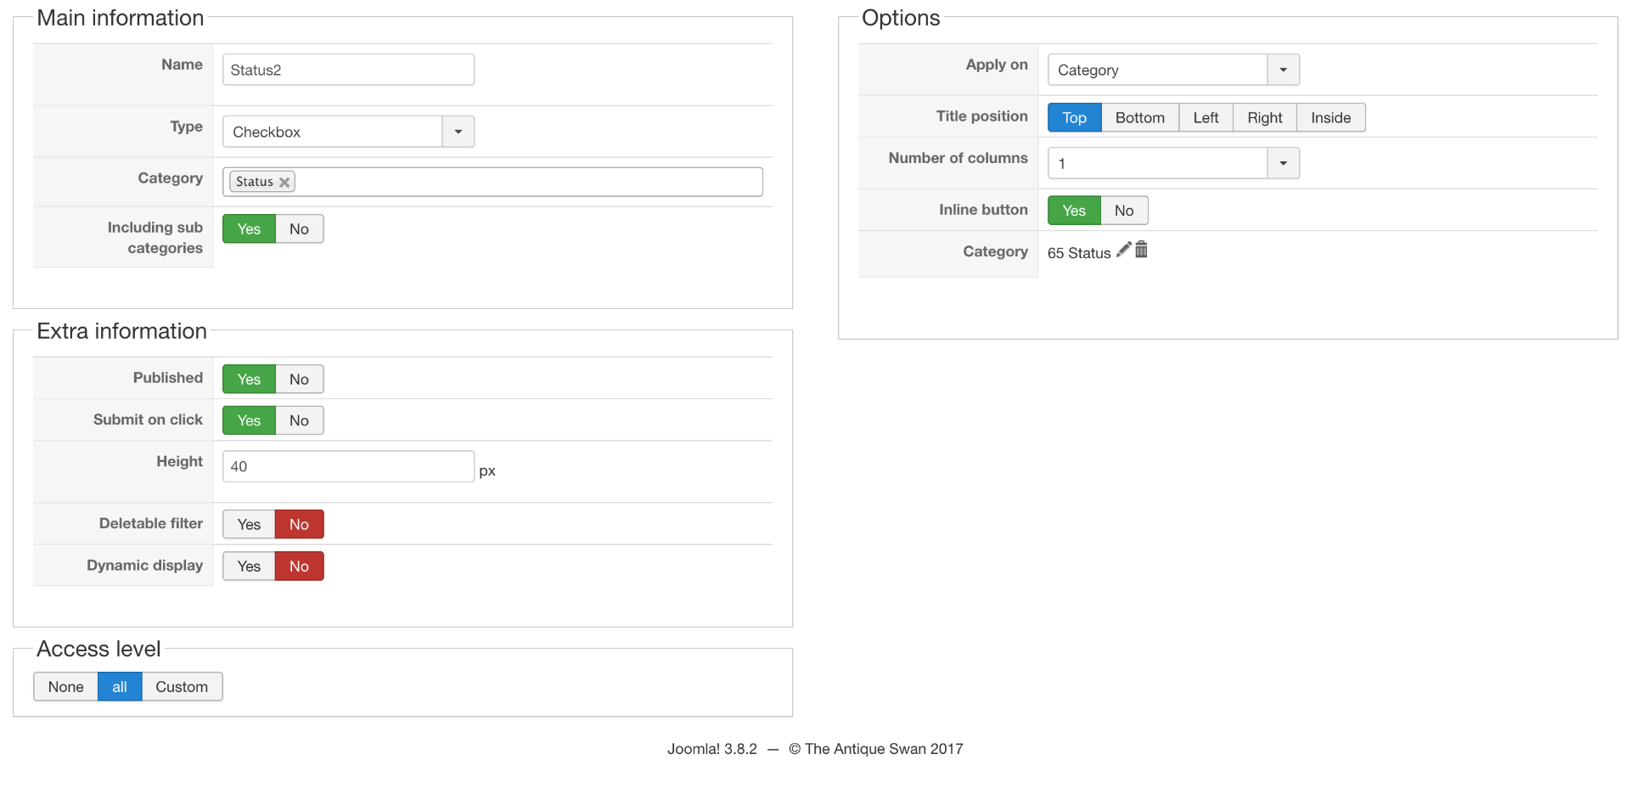Remove the Status tag with its x icon
This screenshot has width=1630, height=794.
(x=284, y=183)
